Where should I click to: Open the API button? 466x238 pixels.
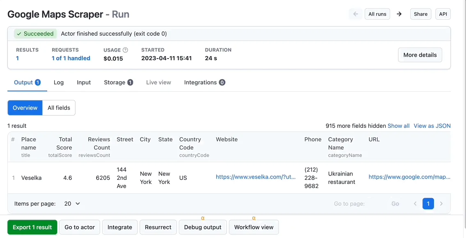(x=443, y=14)
